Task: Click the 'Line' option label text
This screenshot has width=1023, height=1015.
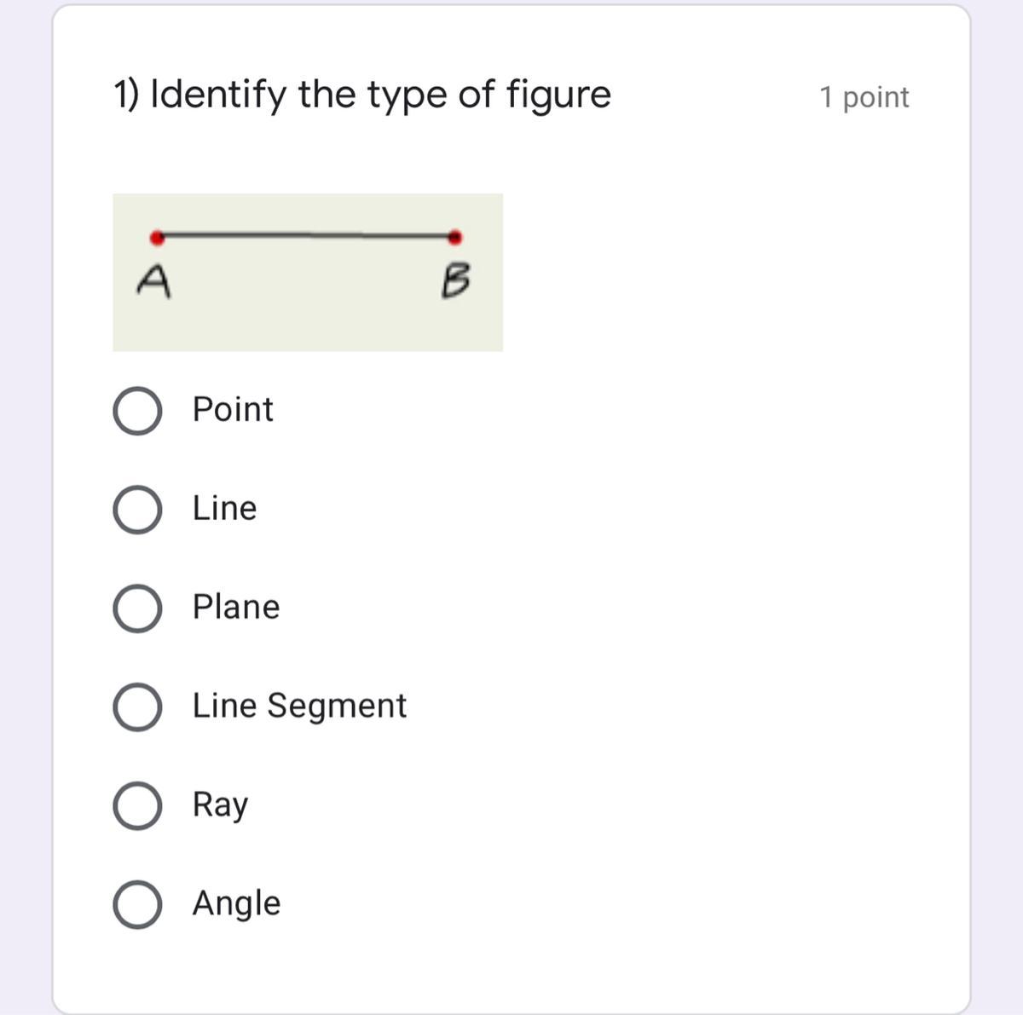Action: [223, 509]
